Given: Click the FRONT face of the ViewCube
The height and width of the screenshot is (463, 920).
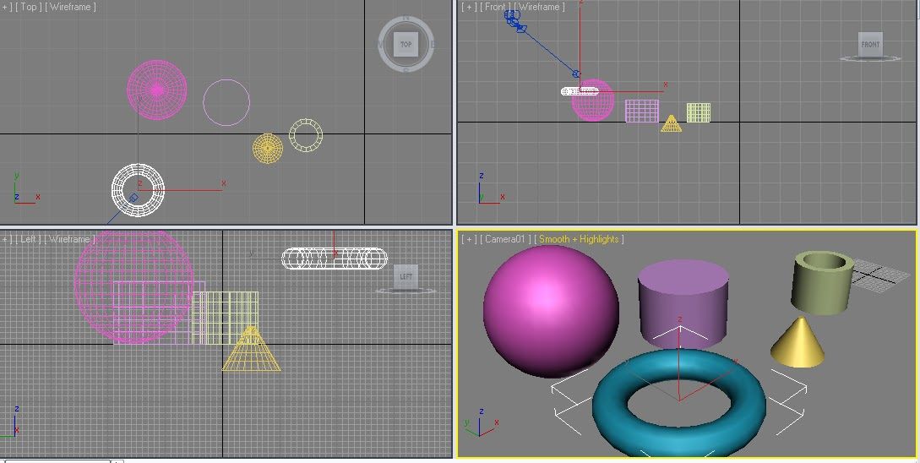Looking at the screenshot, I should tap(870, 44).
